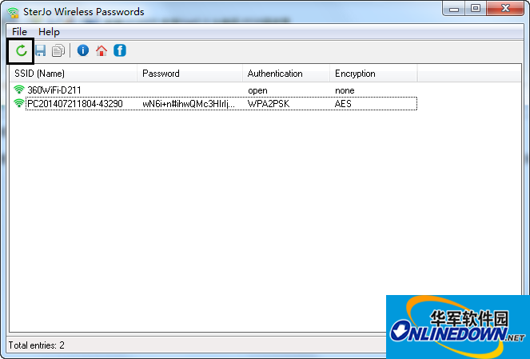Open the Help menu
The height and width of the screenshot is (359, 530).
[49, 32]
